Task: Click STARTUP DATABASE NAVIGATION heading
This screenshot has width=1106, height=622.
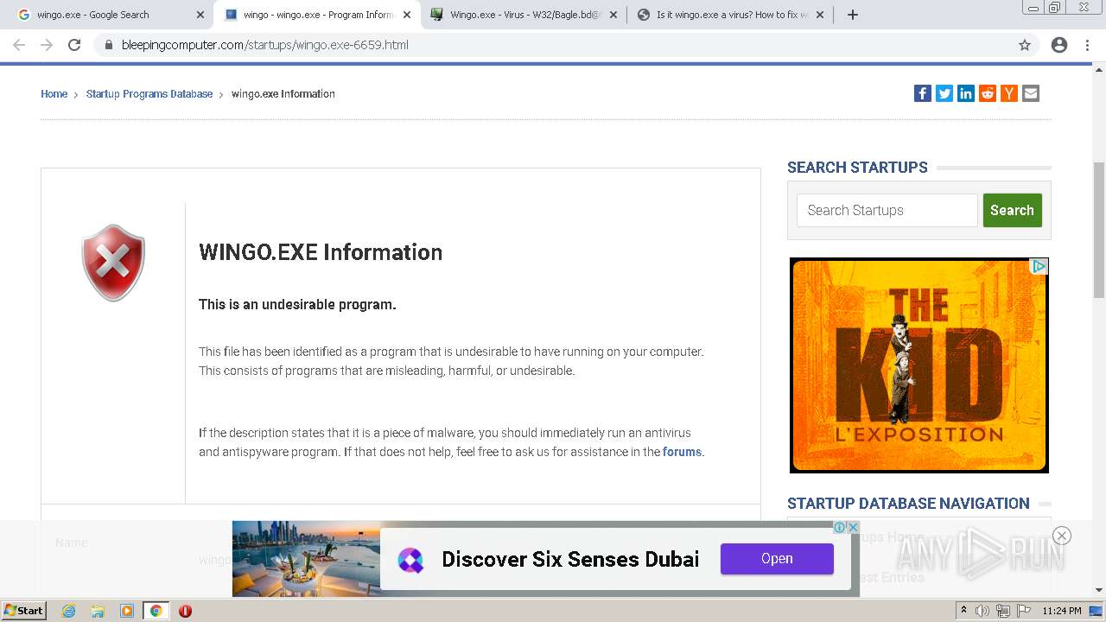Action: (908, 503)
